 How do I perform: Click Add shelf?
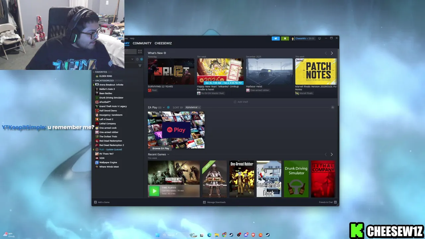(x=241, y=102)
